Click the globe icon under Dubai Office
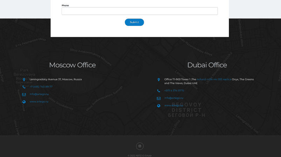This screenshot has width=281, height=157. pyautogui.click(x=159, y=106)
